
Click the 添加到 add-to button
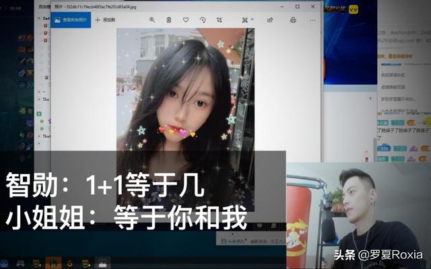(x=105, y=20)
